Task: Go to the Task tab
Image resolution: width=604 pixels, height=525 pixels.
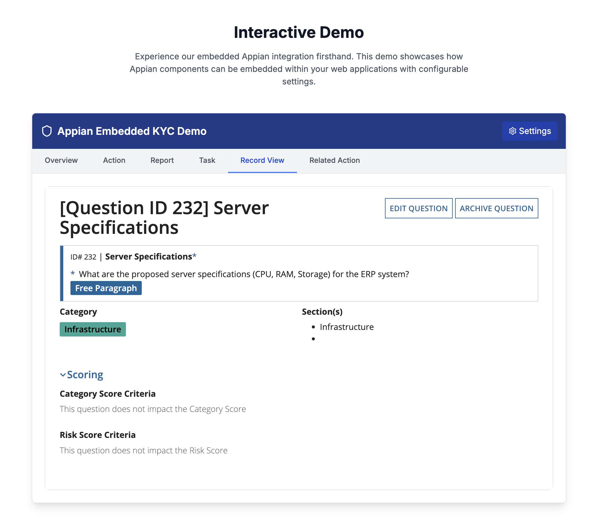Action: pyautogui.click(x=207, y=160)
